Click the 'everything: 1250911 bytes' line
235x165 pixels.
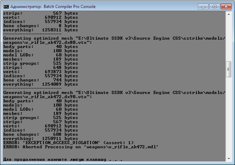41,139
